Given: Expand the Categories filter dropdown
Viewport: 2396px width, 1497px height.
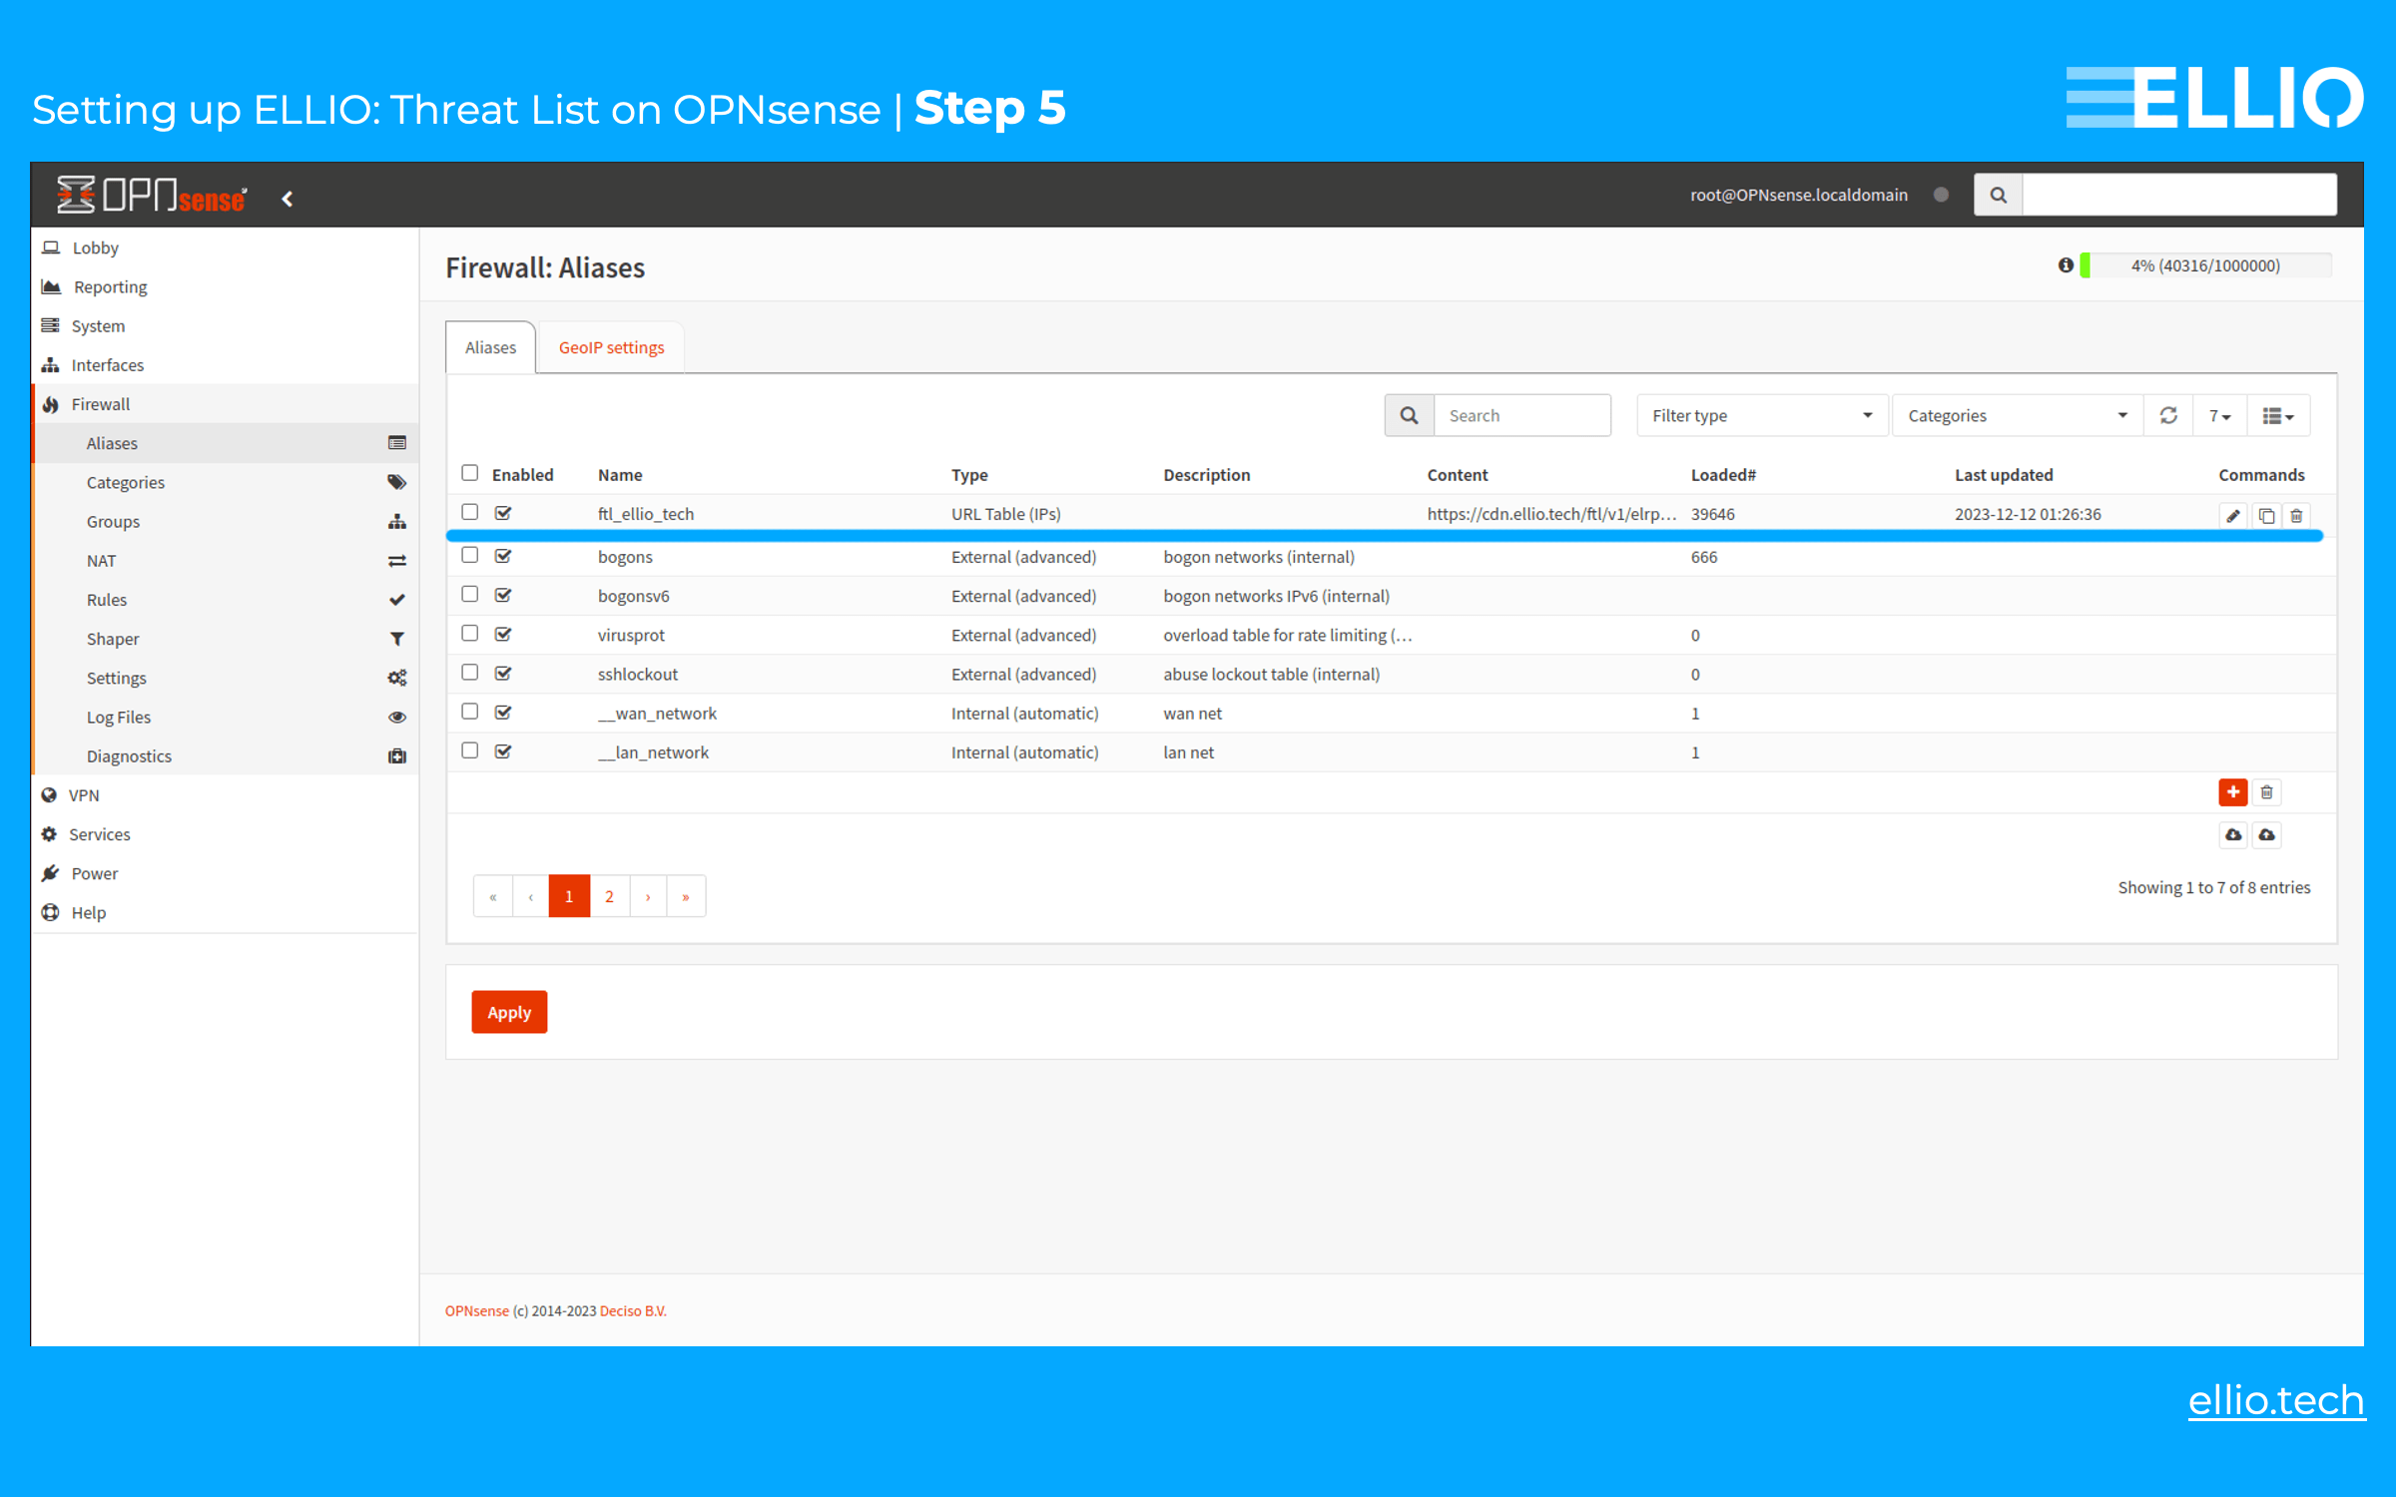Looking at the screenshot, I should [x=2016, y=414].
